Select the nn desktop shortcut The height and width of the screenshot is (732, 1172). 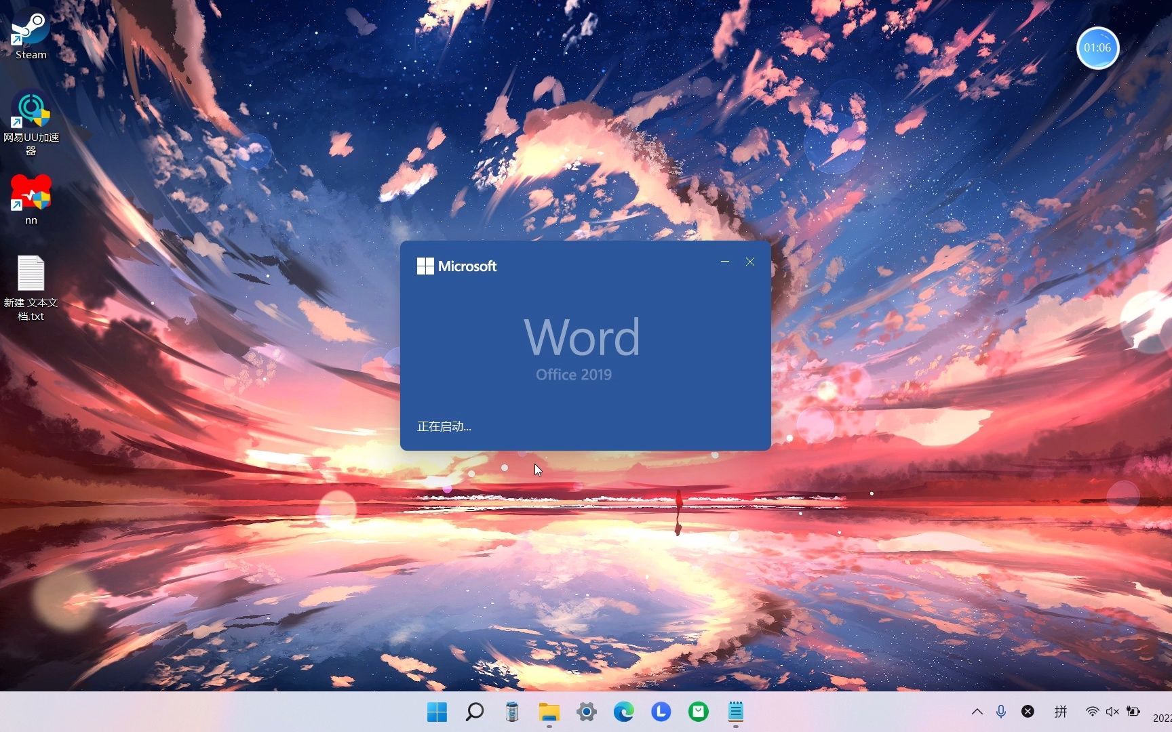coord(31,199)
